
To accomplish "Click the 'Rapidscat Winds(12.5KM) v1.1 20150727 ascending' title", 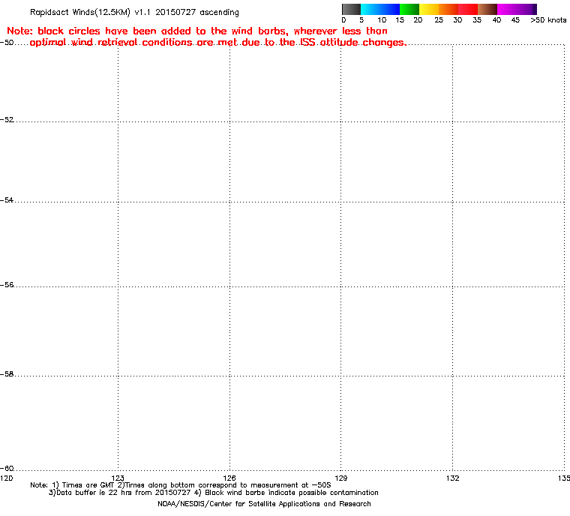I will tap(134, 12).
